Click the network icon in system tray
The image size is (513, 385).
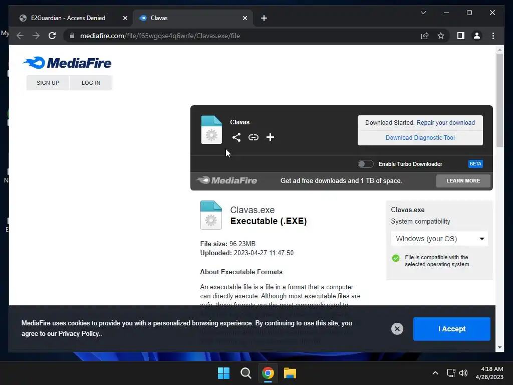(x=451, y=373)
